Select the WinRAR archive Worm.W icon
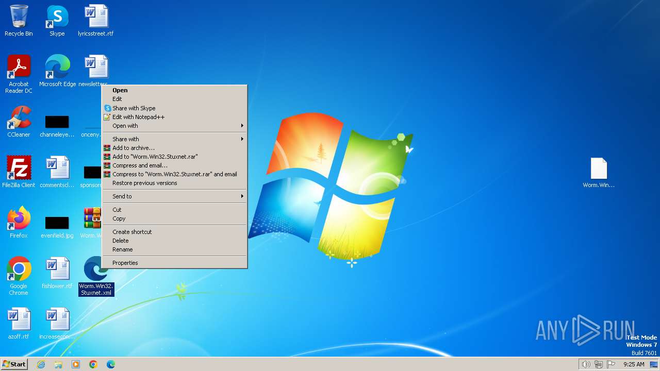Image resolution: width=660 pixels, height=371 pixels. pos(92,222)
